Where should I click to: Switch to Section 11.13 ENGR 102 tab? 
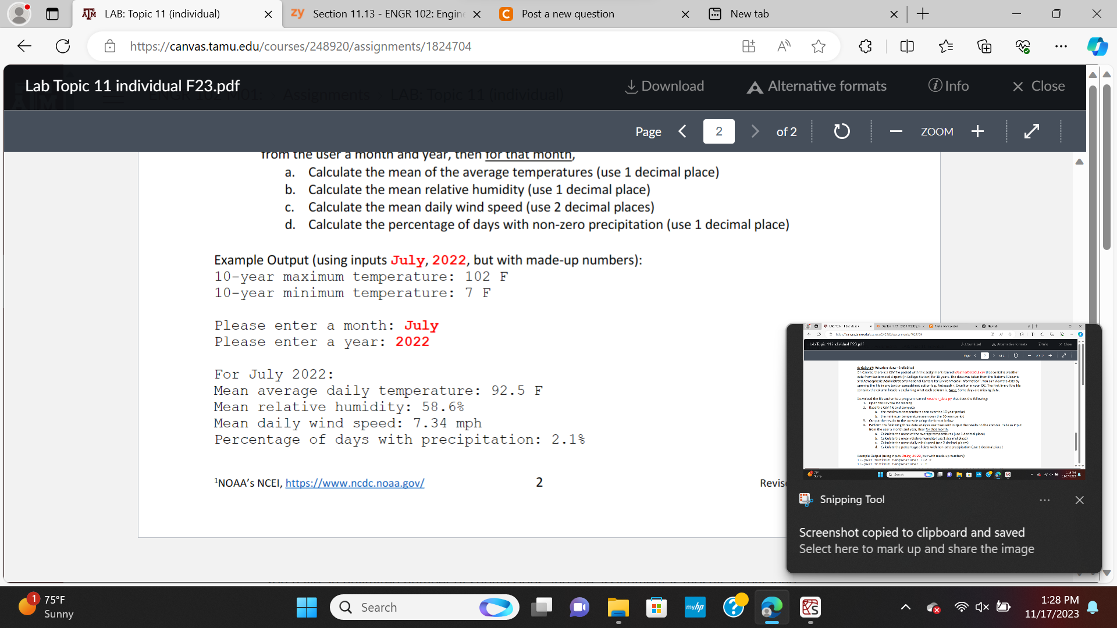pos(387,14)
